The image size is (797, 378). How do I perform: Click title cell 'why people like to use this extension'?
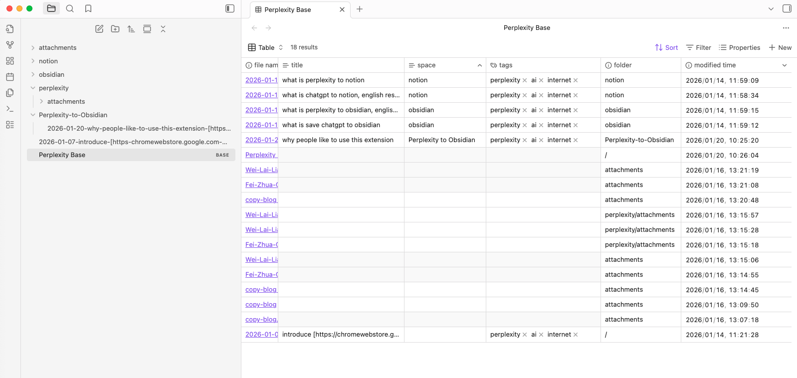341,140
